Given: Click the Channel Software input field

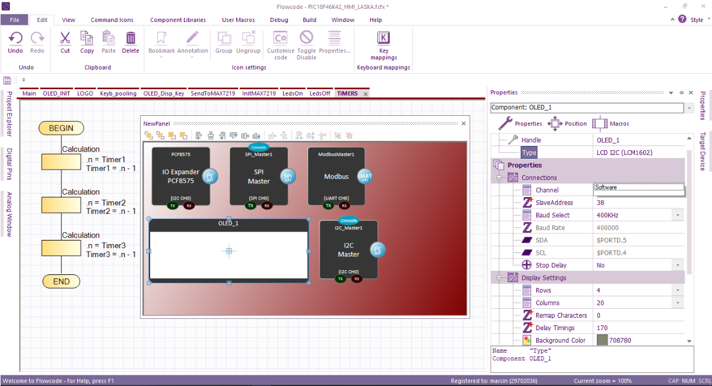Looking at the screenshot, I should tap(639, 189).
